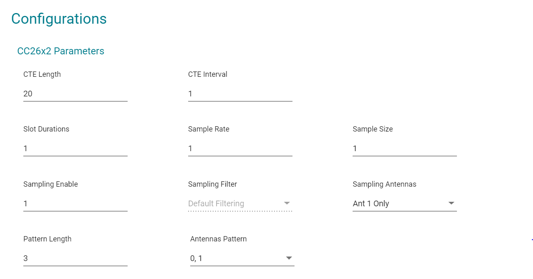Select the Slot Durations input field

point(75,149)
